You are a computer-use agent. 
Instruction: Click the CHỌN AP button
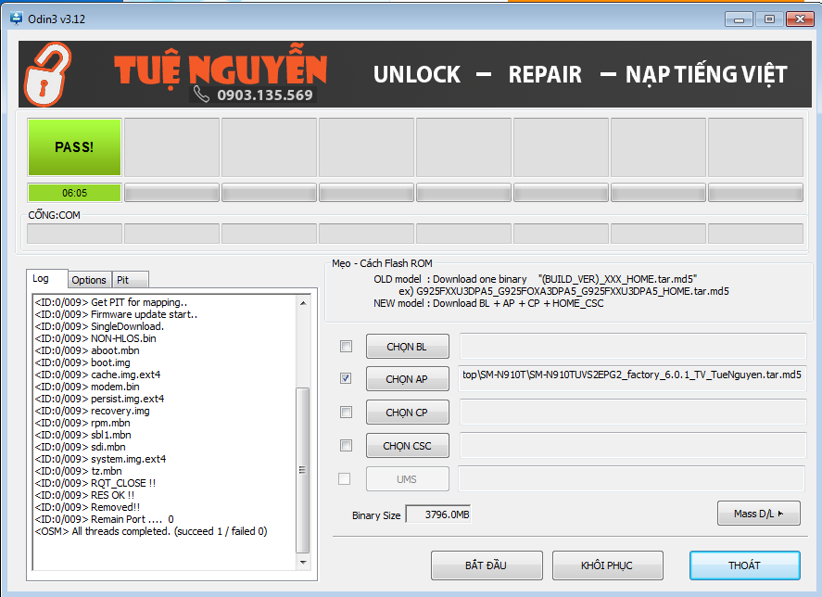408,379
